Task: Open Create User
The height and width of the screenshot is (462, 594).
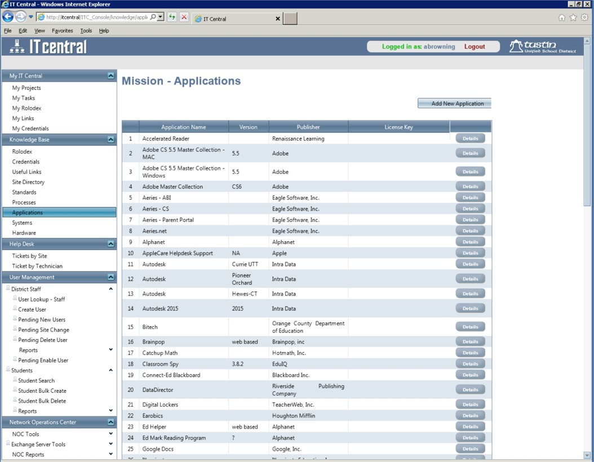Action: click(x=32, y=309)
